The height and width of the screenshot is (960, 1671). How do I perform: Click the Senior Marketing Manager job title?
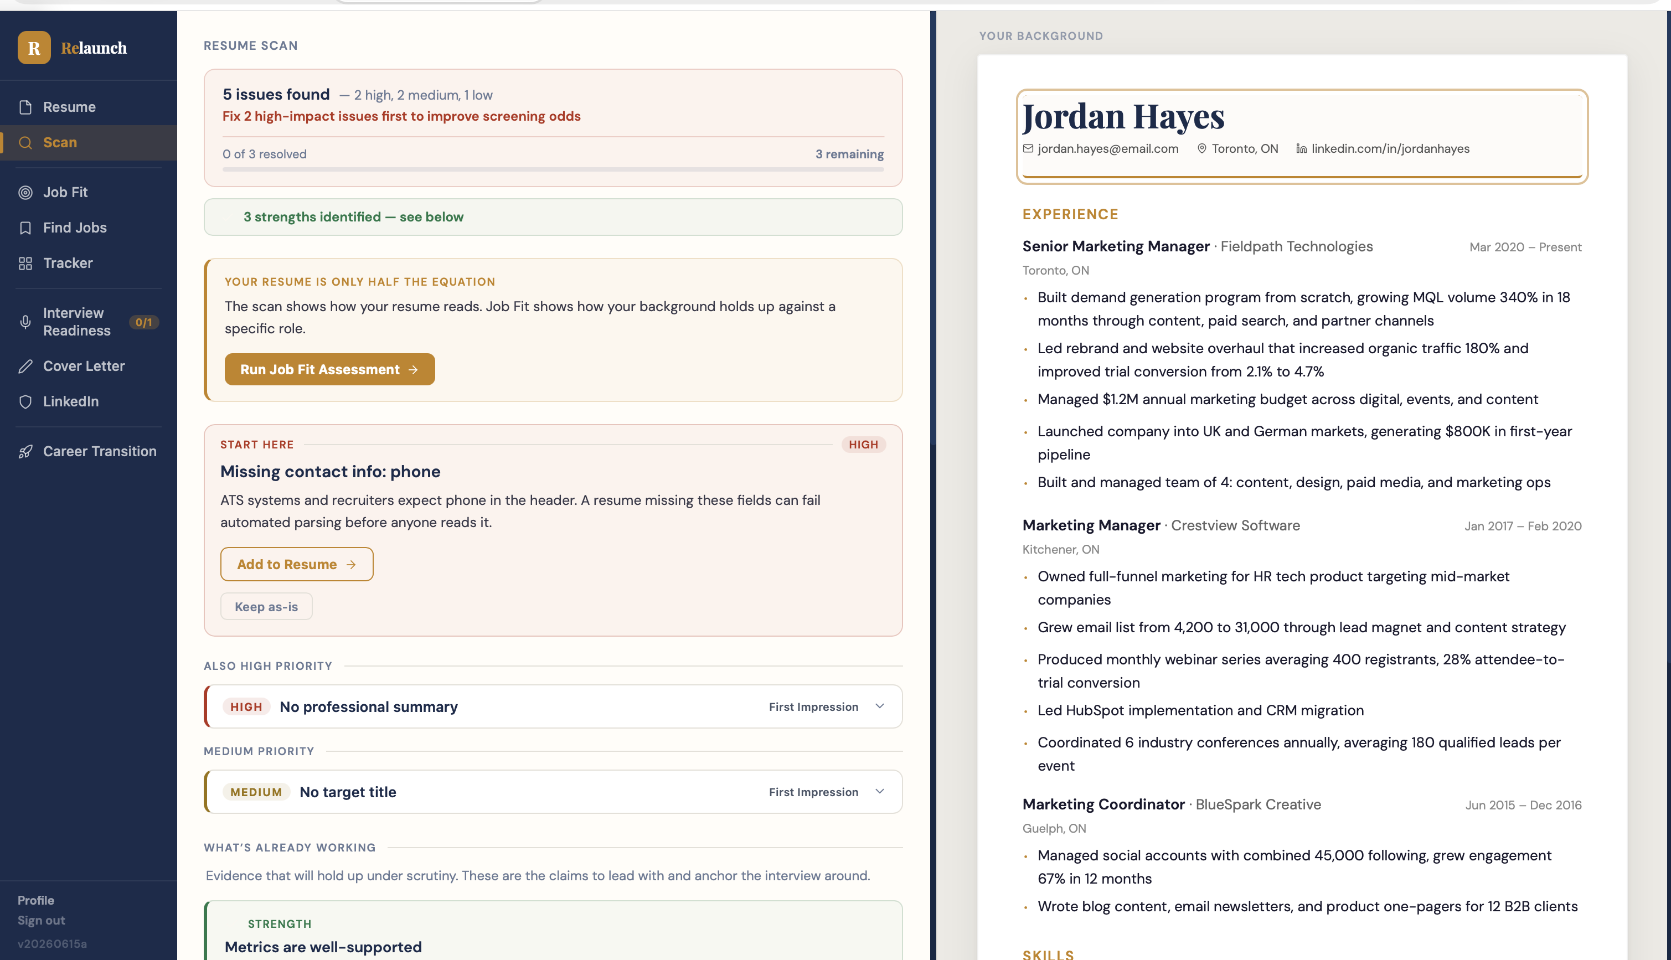[1116, 246]
